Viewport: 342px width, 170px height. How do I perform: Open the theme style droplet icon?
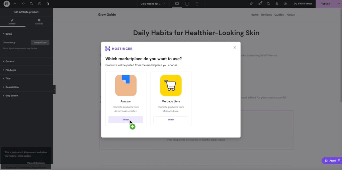click(48, 4)
